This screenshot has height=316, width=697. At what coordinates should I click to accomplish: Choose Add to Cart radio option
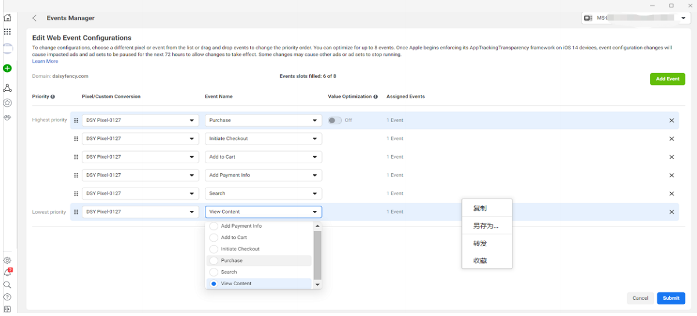[214, 238]
